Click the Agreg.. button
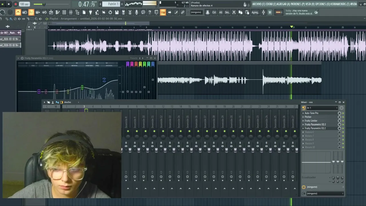The height and width of the screenshot is (206, 366). click(255, 12)
